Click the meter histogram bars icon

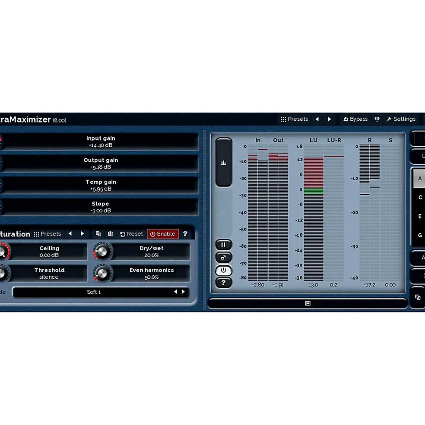click(223, 163)
